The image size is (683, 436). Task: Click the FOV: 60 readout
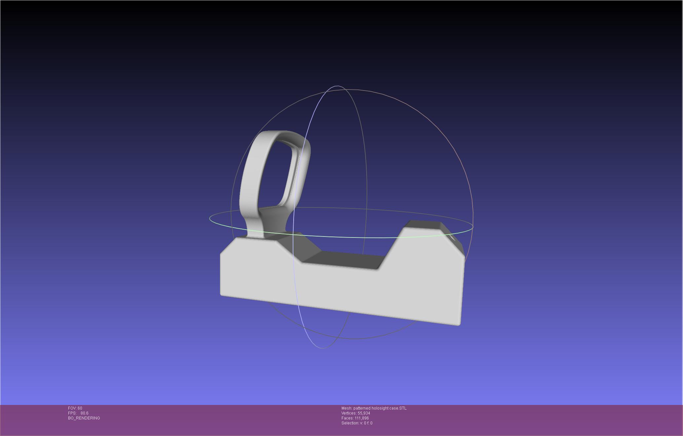(x=75, y=408)
